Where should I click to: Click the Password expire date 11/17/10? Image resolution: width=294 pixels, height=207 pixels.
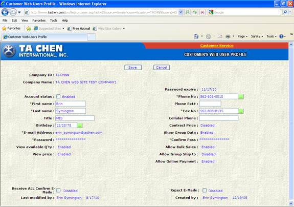click(x=209, y=90)
